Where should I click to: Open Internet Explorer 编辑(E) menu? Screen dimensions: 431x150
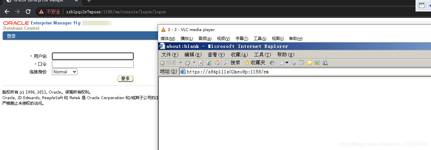tap(193, 55)
